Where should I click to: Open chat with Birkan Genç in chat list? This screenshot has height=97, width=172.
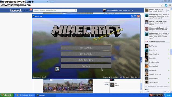pyautogui.click(x=157, y=50)
